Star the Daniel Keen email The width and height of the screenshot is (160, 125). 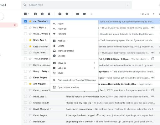pos(30,121)
